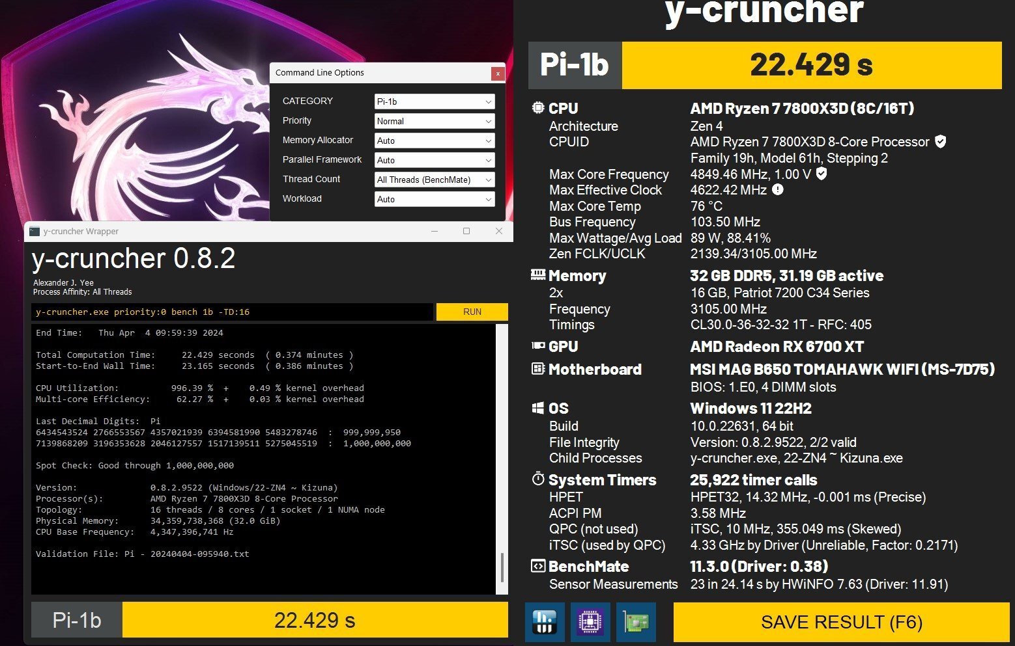Click SAVE RESULT (F6) button
This screenshot has height=646, width=1015.
(x=842, y=622)
